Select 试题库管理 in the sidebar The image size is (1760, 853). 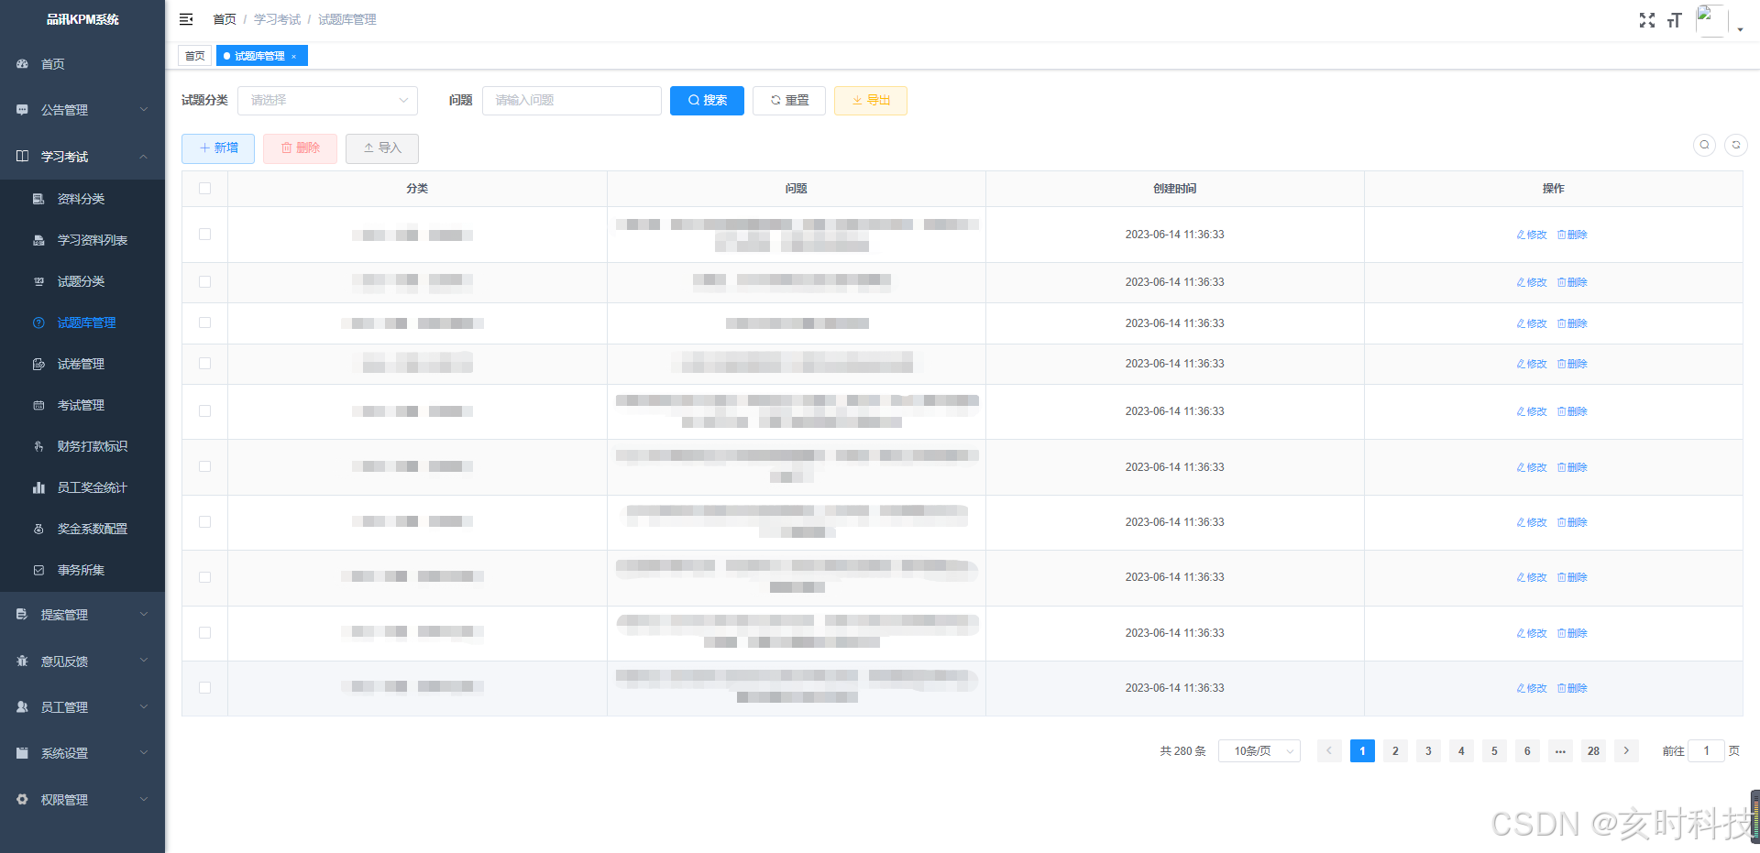pos(82,323)
